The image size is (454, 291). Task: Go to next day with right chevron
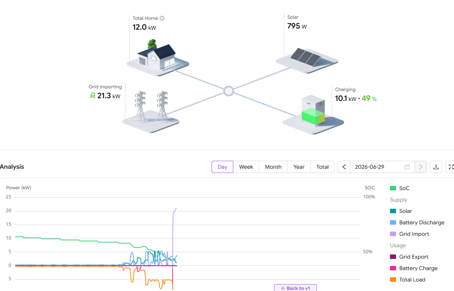pyautogui.click(x=421, y=167)
